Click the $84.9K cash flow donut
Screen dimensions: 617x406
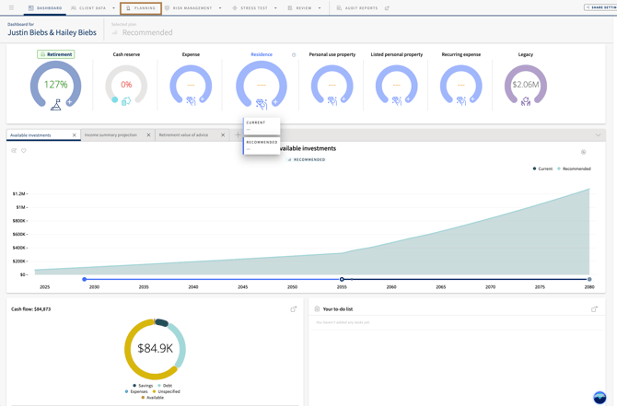click(x=155, y=349)
